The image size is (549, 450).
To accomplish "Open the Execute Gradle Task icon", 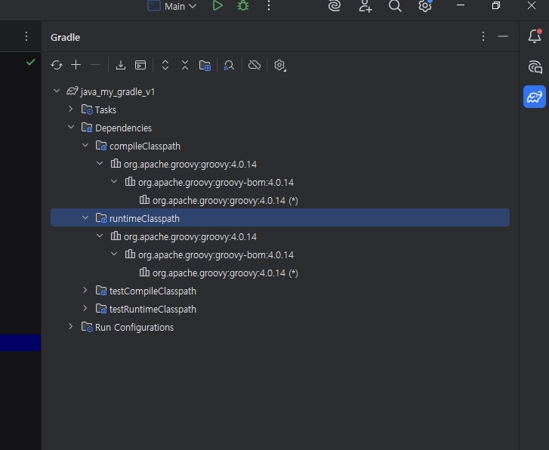I will tap(140, 65).
